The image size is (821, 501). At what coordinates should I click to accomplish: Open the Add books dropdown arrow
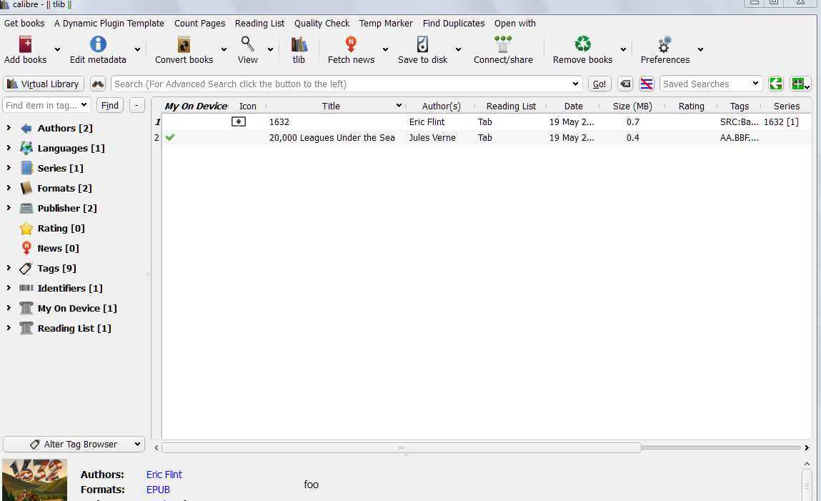57,50
